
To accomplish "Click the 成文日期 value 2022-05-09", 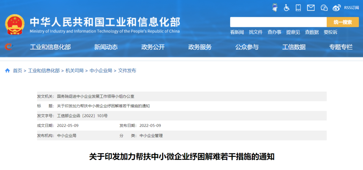I will point(68,126).
